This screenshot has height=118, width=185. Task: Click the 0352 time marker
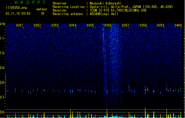pyautogui.click(x=37, y=25)
